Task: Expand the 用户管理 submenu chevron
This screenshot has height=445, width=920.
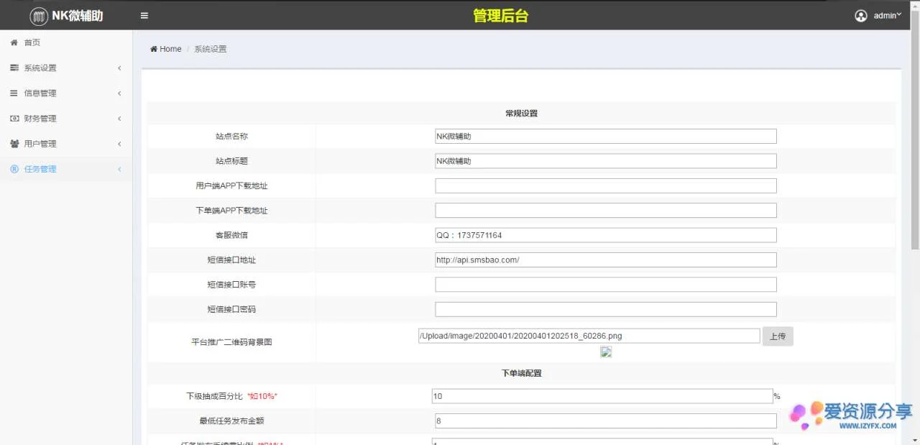Action: click(119, 144)
